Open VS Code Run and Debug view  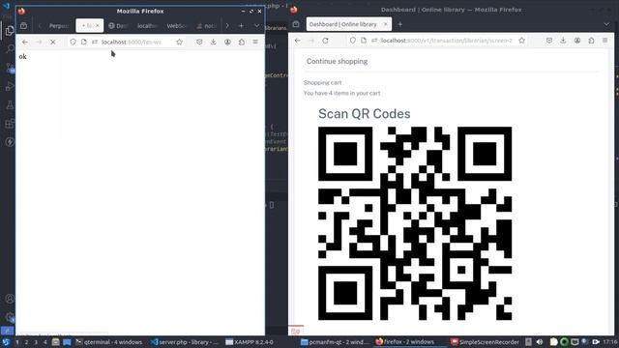click(x=10, y=86)
